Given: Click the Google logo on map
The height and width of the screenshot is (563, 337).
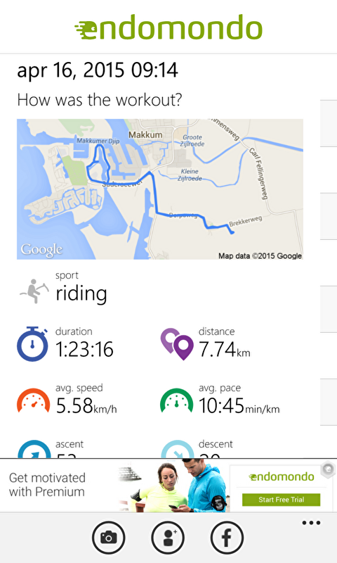Looking at the screenshot, I should [x=41, y=250].
